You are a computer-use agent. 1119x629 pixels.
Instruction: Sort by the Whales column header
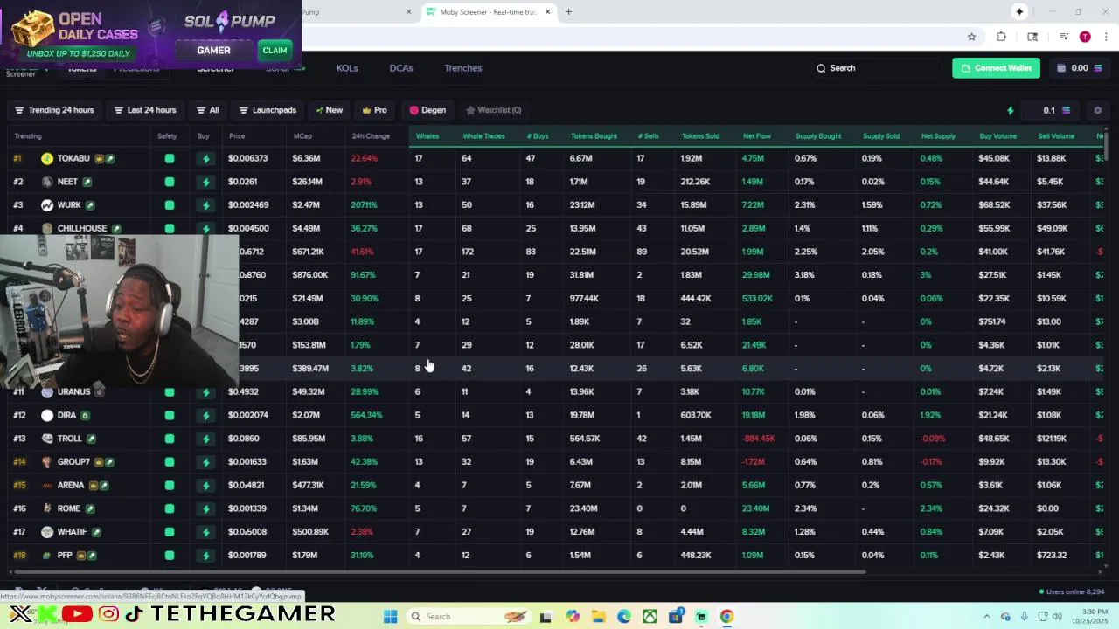pos(427,136)
